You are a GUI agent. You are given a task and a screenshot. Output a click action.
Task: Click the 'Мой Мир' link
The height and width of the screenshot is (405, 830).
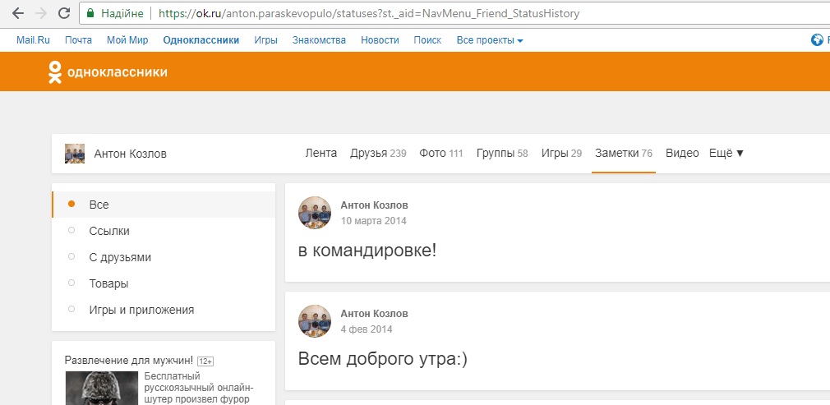tap(127, 40)
